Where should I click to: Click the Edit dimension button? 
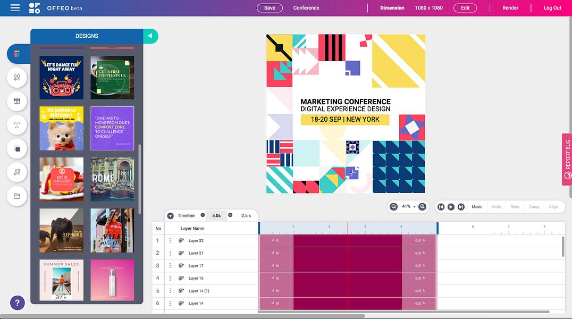(x=465, y=7)
